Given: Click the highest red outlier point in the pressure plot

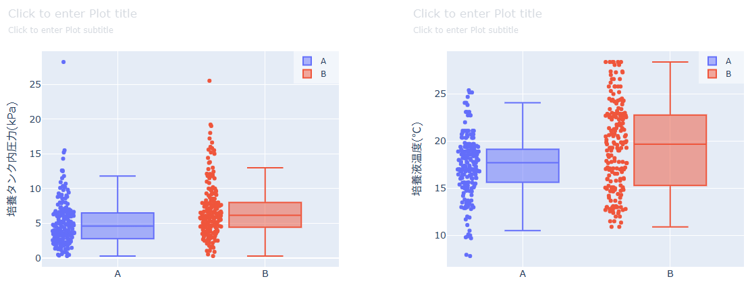Looking at the screenshot, I should click(x=209, y=81).
